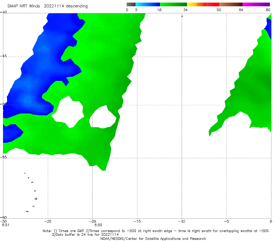
Task: Click the colorbar label "80"
Action: point(268,10)
